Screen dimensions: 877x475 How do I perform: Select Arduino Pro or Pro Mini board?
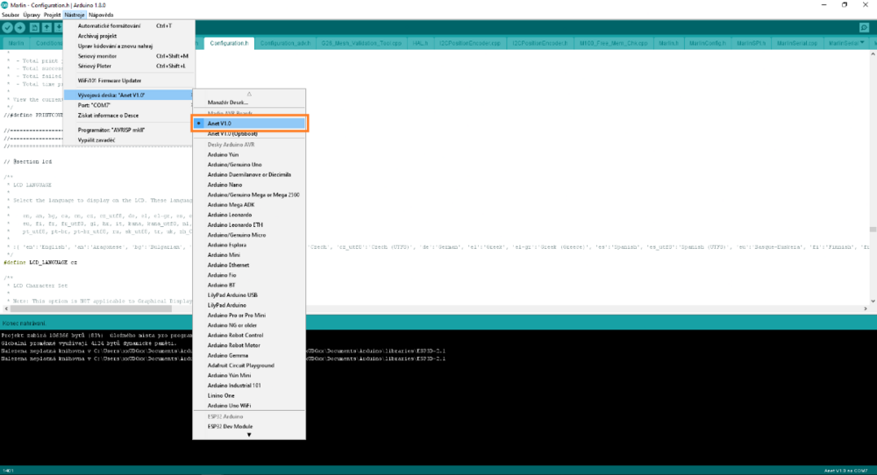tap(249, 315)
